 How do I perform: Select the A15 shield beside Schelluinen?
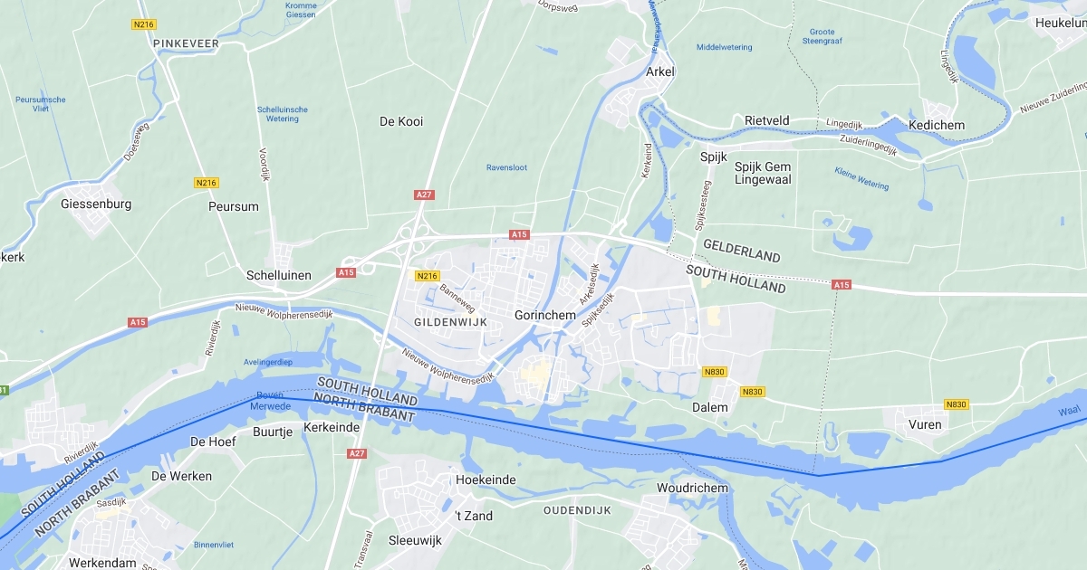click(x=346, y=272)
